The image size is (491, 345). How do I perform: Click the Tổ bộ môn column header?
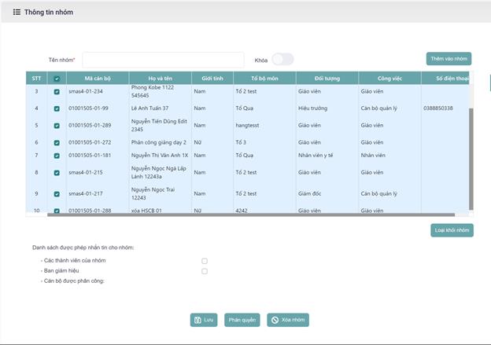click(x=264, y=79)
